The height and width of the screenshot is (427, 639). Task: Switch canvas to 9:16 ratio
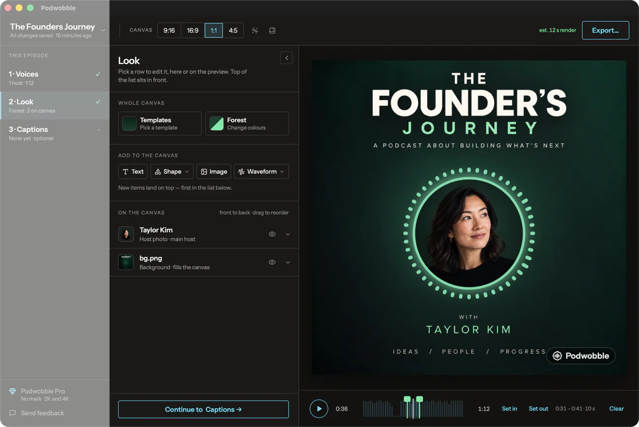point(169,30)
